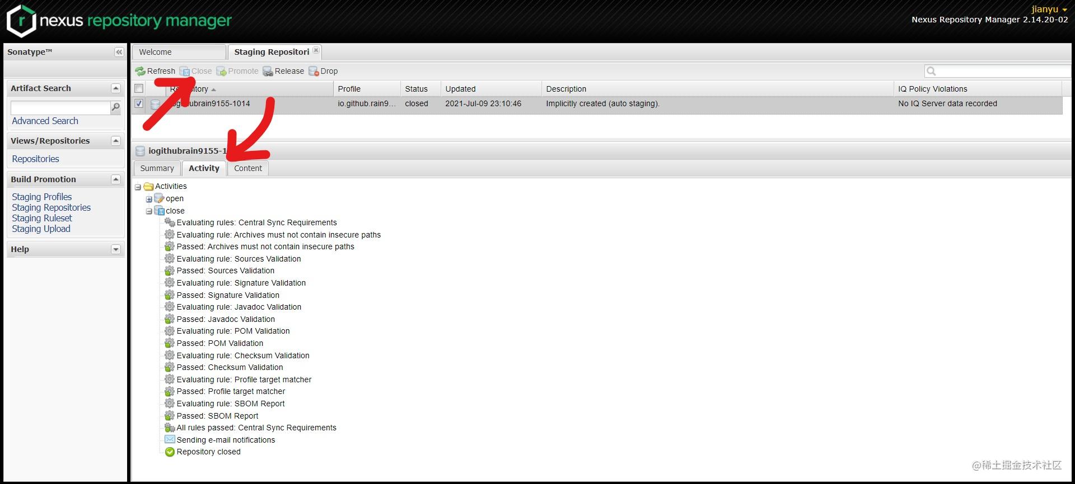Viewport: 1075px width, 484px height.
Task: Click the close activity icon
Action: [159, 211]
